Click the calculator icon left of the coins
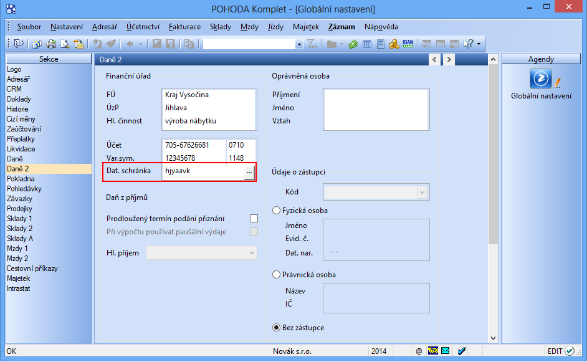 pyautogui.click(x=381, y=44)
